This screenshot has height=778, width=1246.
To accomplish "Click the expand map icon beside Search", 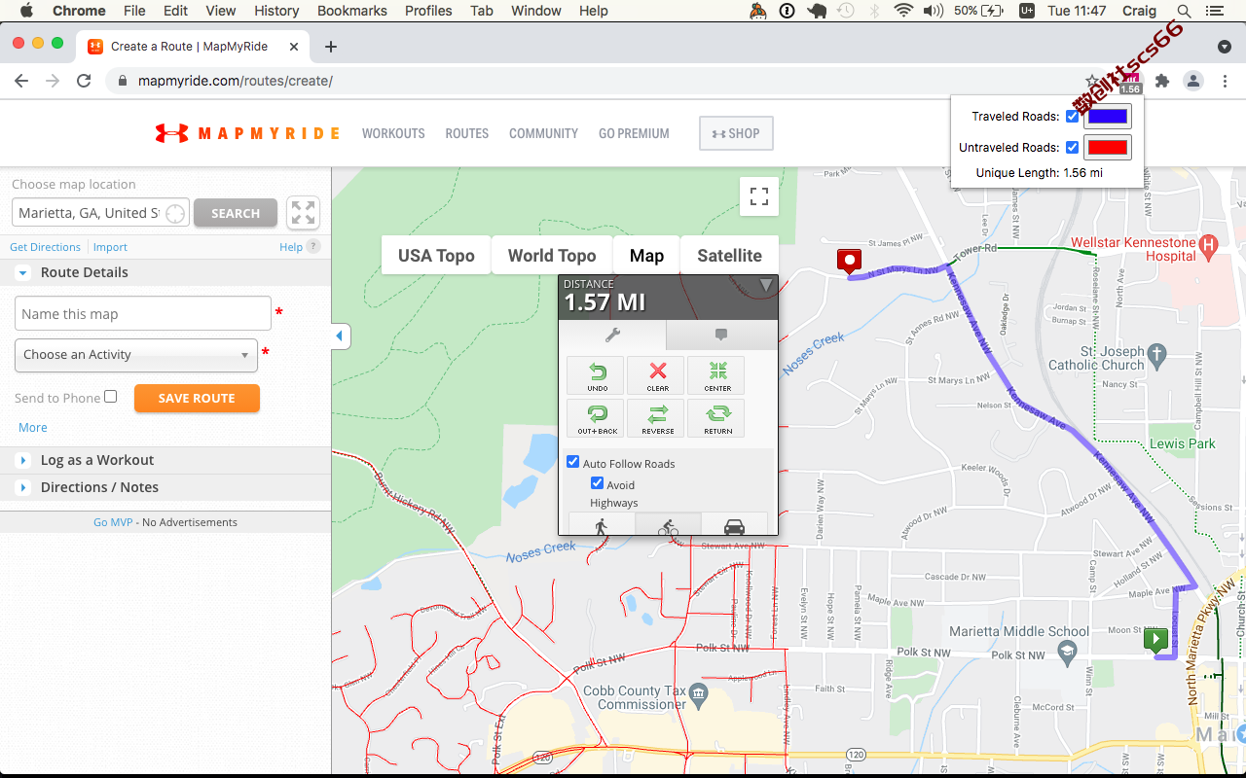I will click(x=304, y=213).
